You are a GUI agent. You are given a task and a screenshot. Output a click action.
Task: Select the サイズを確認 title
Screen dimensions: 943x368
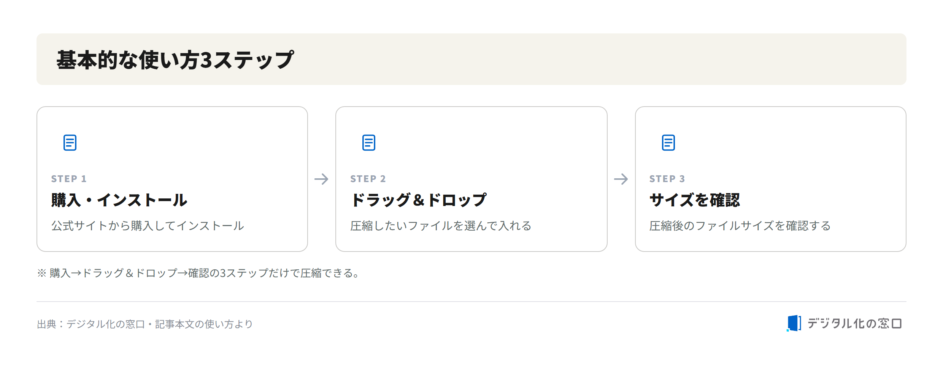point(695,200)
